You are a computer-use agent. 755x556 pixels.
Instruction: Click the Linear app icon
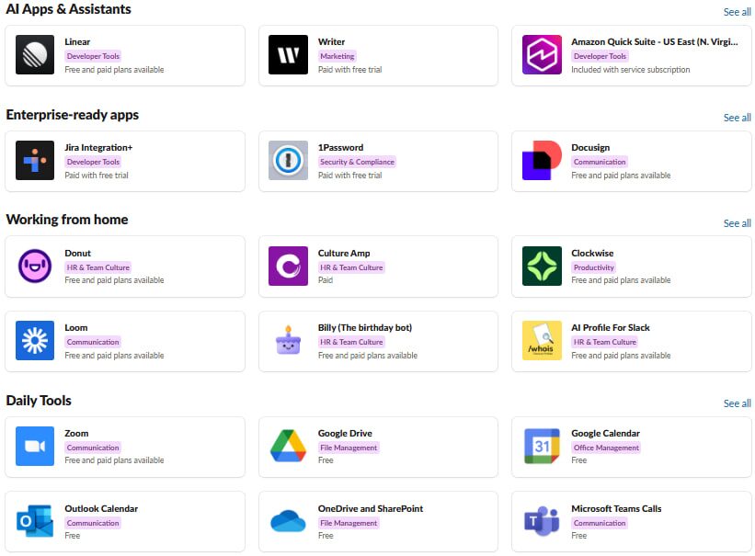pyautogui.click(x=35, y=55)
